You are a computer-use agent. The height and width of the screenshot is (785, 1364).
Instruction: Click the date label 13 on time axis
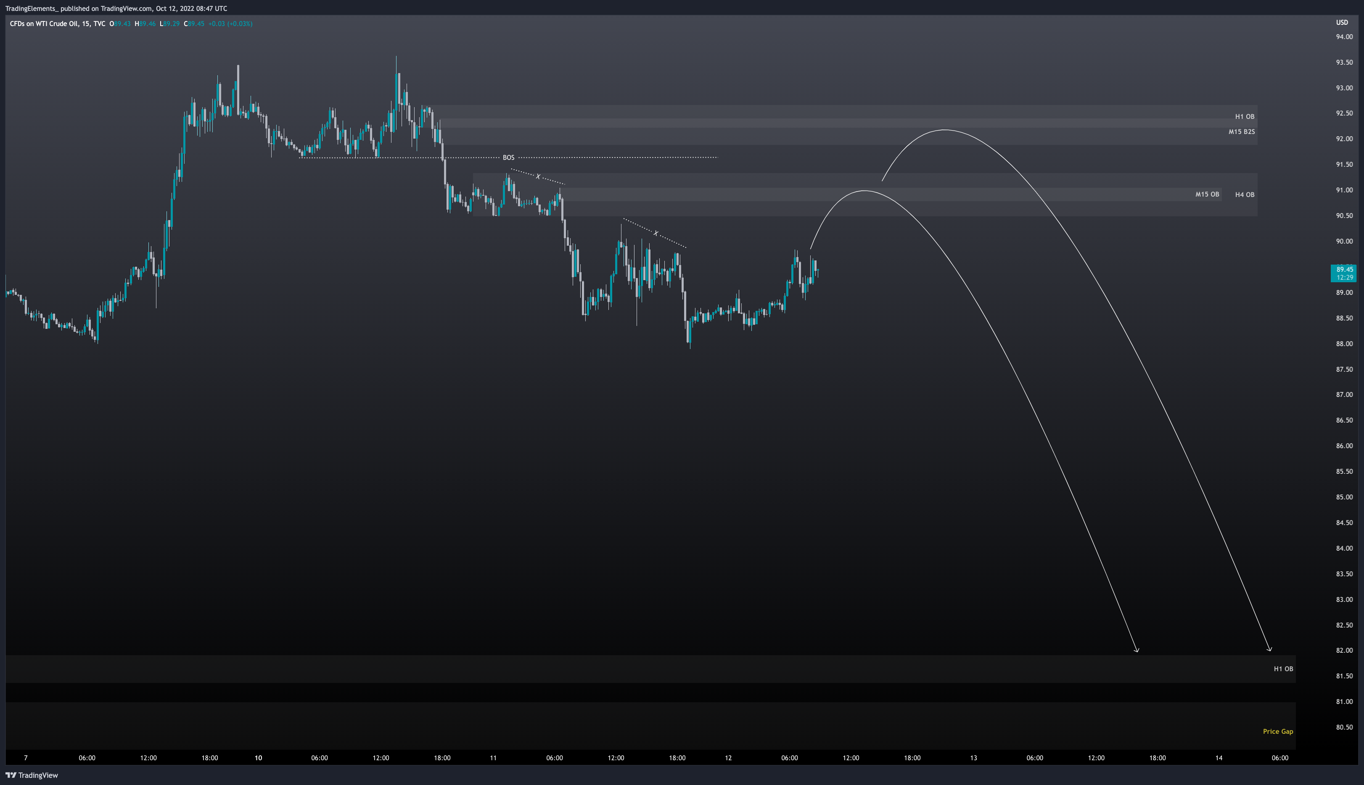[x=973, y=758]
